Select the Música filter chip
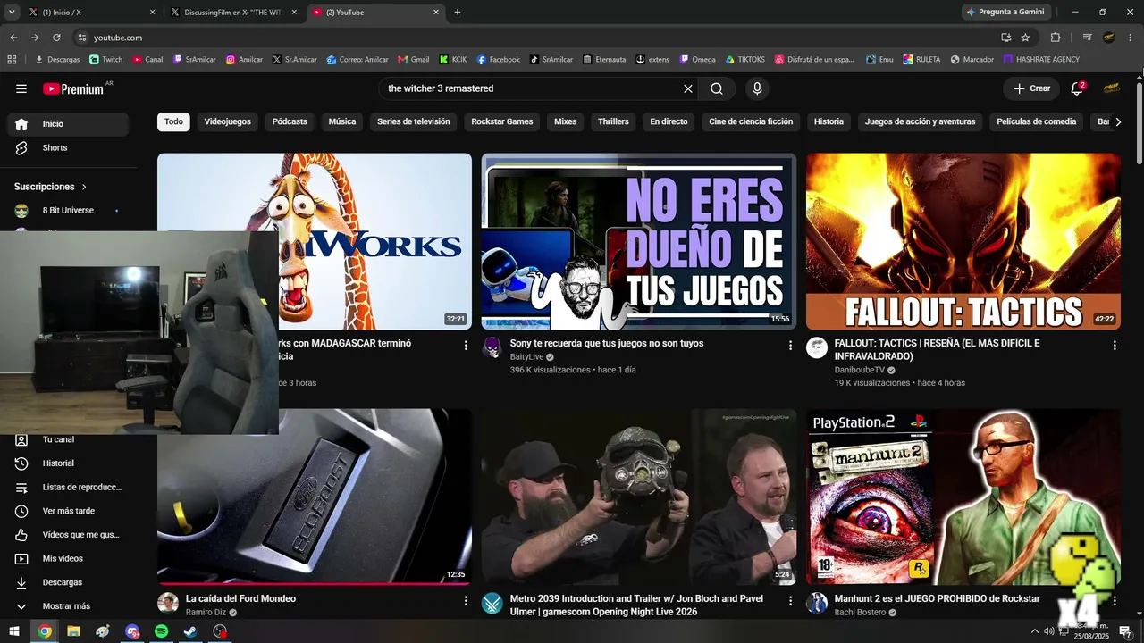This screenshot has height=643, width=1144. point(342,121)
